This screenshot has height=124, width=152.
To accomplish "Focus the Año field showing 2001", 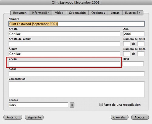I will [x=134, y=34].
